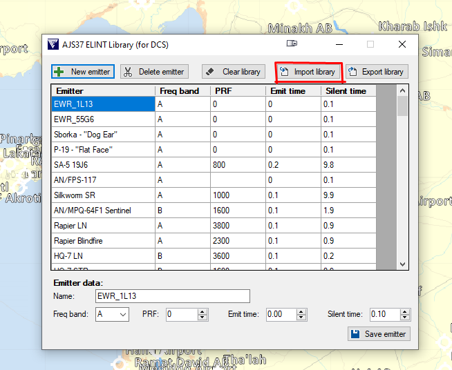
Task: Click Freq band B of HQ-7 LN
Action: pyautogui.click(x=182, y=255)
